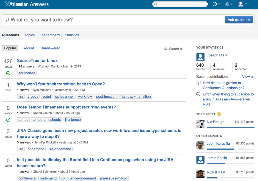Click Nic Brough's avatar thumbnail

[x=200, y=124]
